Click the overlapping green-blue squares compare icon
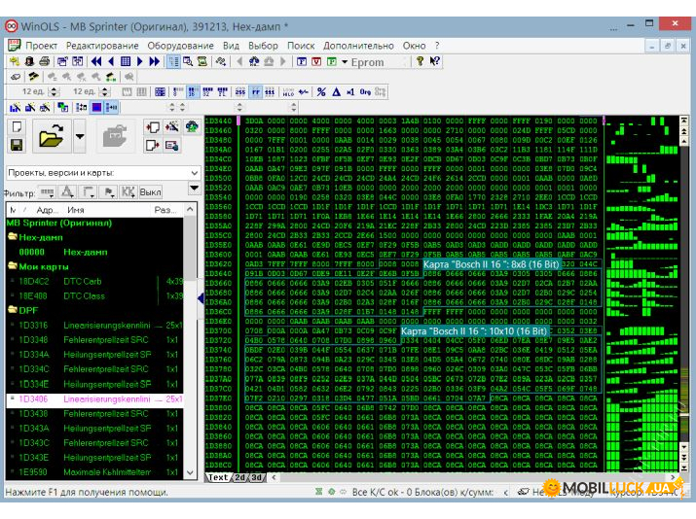 point(63,107)
